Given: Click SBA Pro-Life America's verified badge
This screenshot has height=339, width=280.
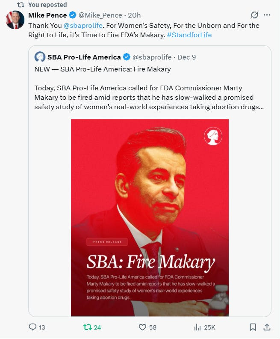Looking at the screenshot, I should point(127,57).
